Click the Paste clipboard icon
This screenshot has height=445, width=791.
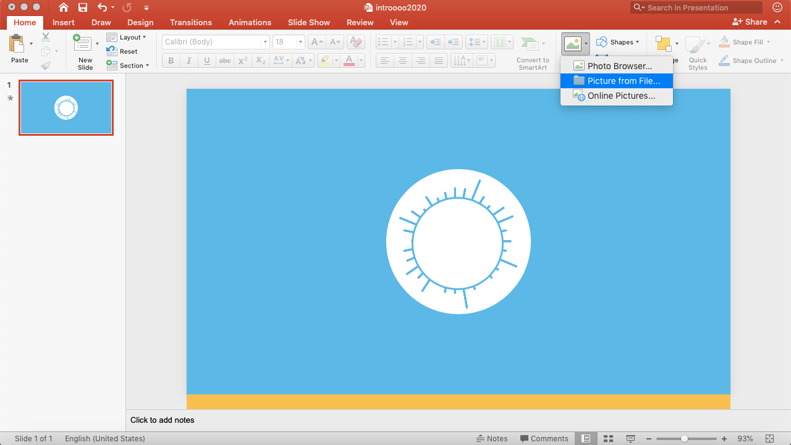[x=17, y=43]
